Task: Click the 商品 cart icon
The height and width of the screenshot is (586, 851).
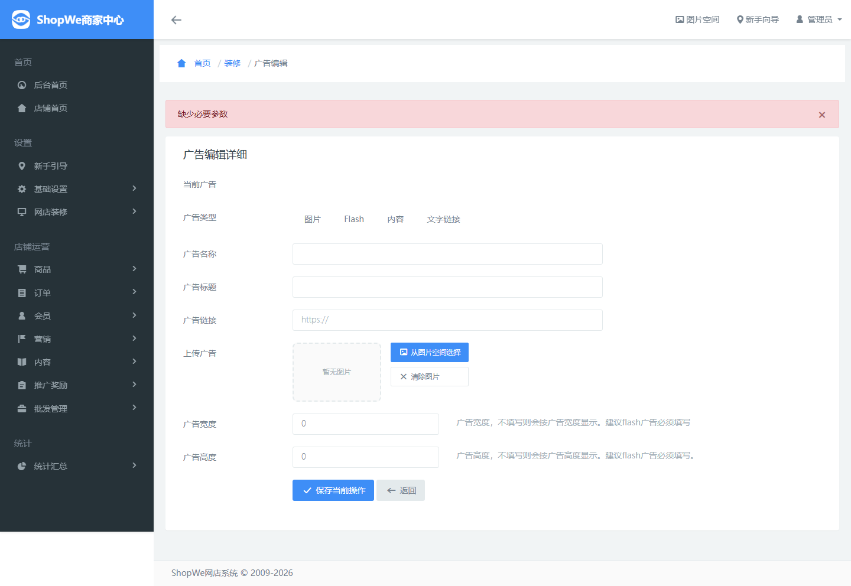Action: (x=22, y=269)
